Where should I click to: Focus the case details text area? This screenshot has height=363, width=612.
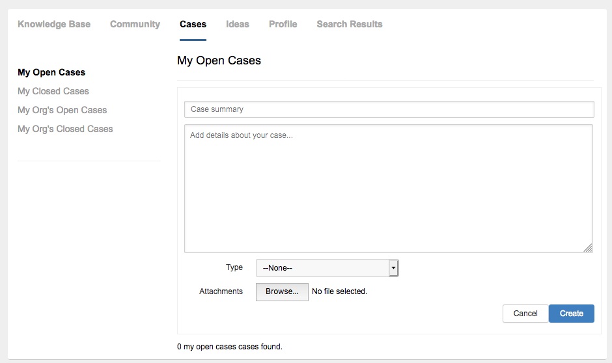[x=389, y=189]
